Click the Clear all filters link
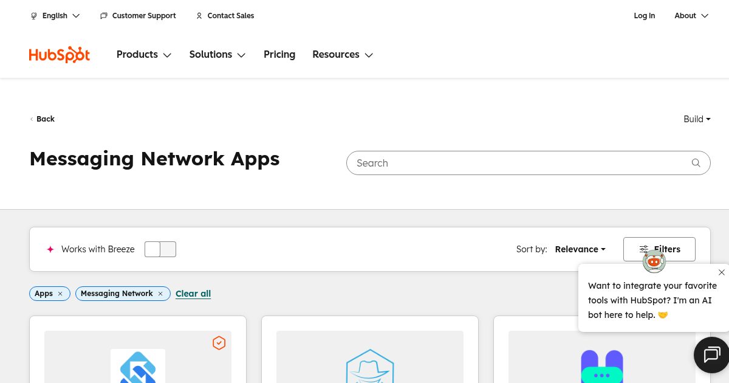 point(193,294)
